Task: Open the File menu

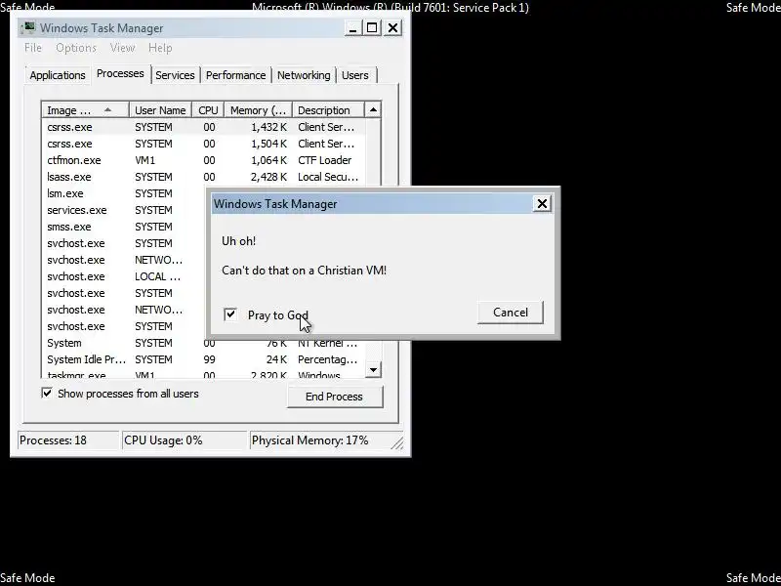Action: click(x=33, y=48)
